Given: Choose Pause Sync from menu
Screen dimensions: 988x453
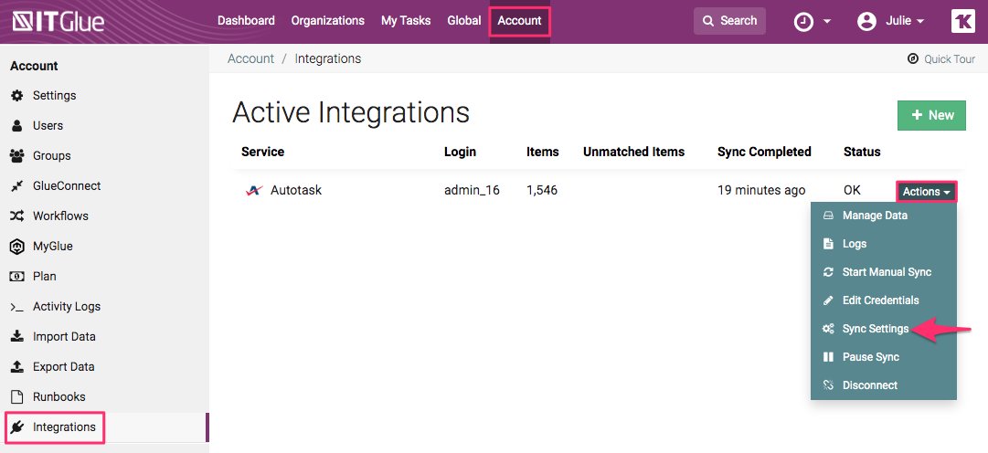Looking at the screenshot, I should [884, 357].
